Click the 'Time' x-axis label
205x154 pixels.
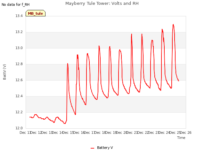coord(181,138)
